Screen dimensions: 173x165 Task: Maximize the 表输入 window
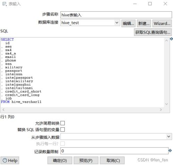click(x=150, y=4)
